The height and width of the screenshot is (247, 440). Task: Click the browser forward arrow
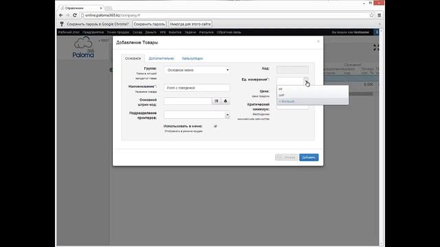(67, 15)
